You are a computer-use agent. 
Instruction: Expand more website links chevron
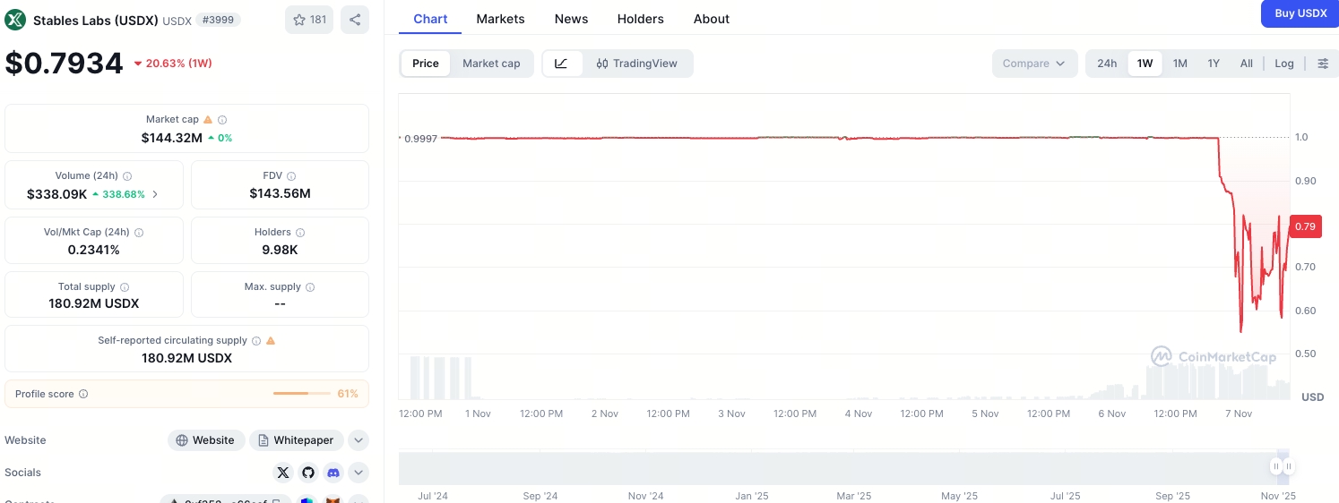[359, 440]
